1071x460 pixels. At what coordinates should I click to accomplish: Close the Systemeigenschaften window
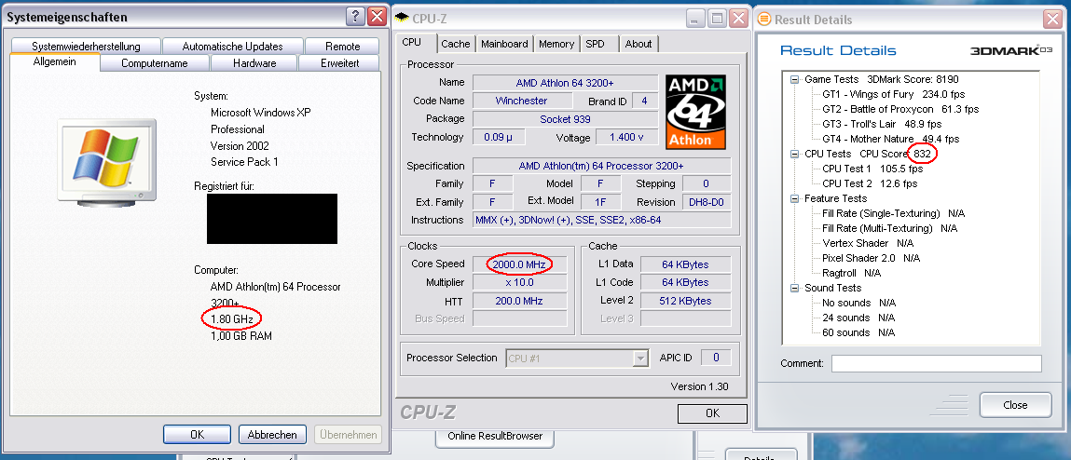pos(377,17)
